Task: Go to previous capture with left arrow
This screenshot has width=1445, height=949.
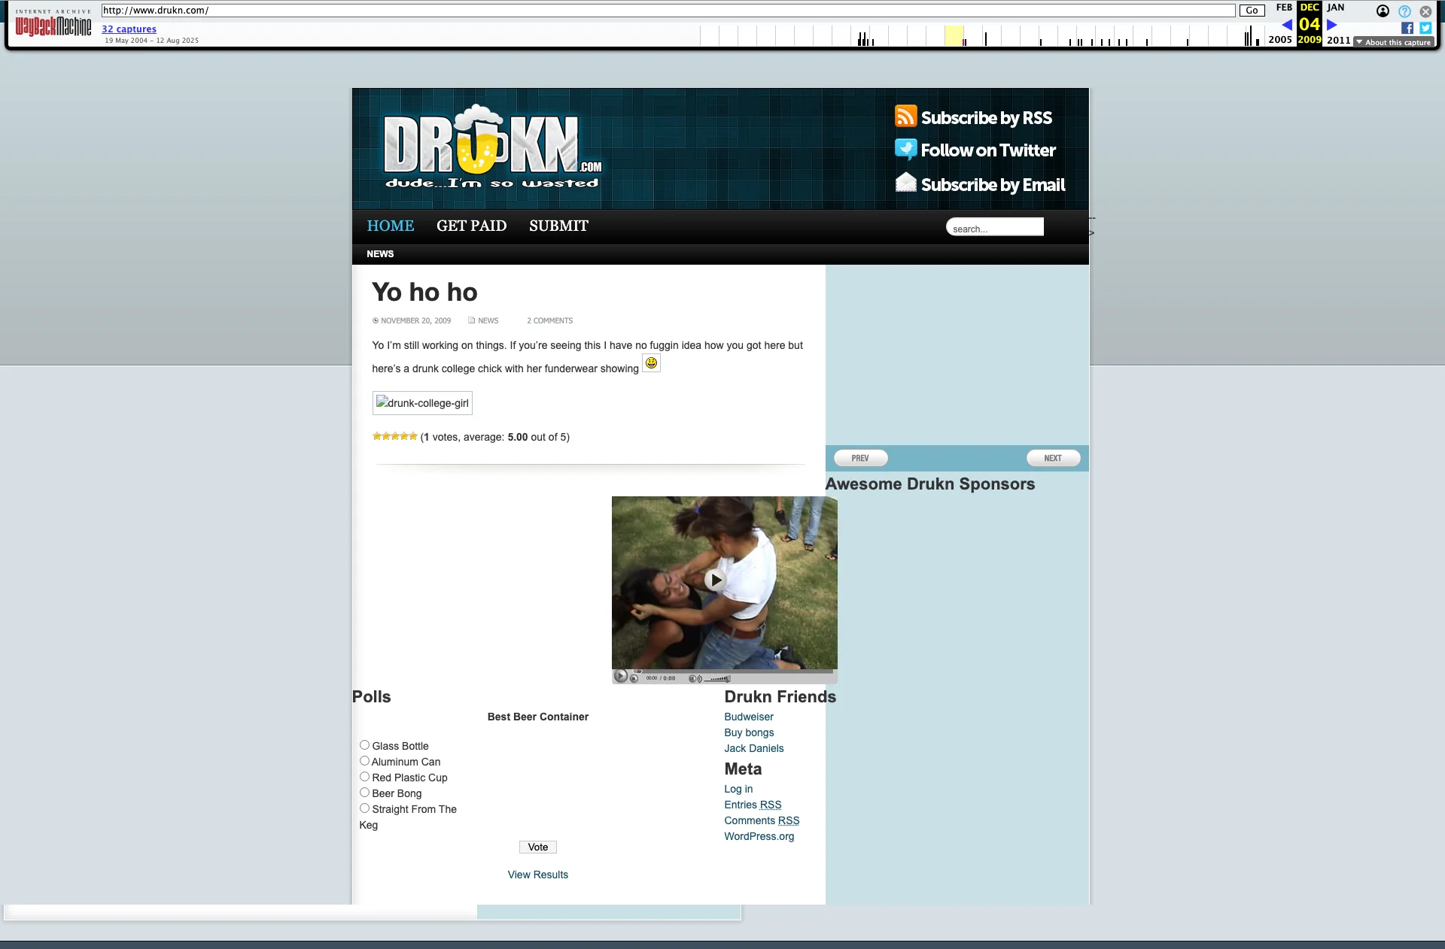Action: click(x=1287, y=25)
